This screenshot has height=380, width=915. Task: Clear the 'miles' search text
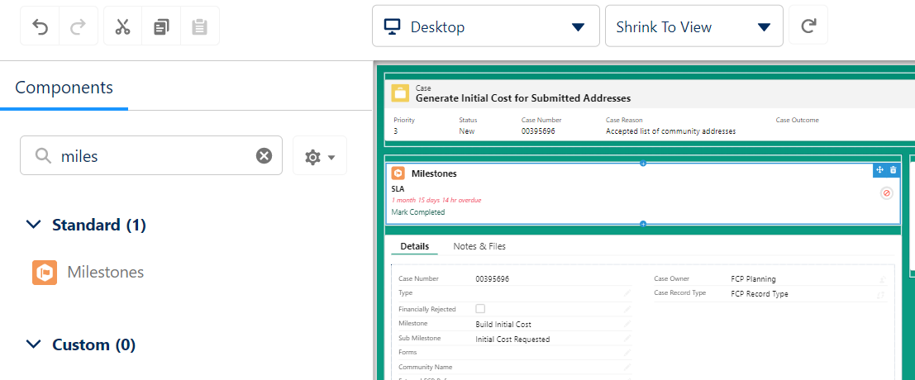(264, 155)
